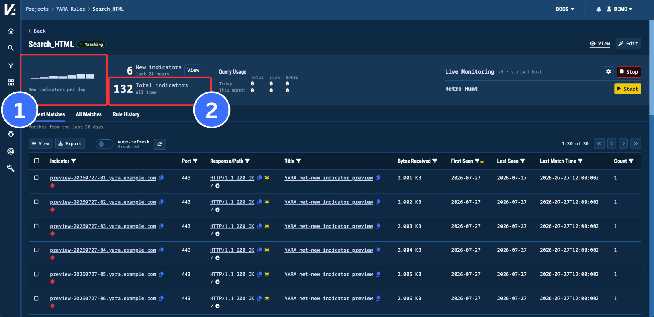This screenshot has width=654, height=317.
Task: Open the search magnifier in sidebar
Action: point(11,48)
